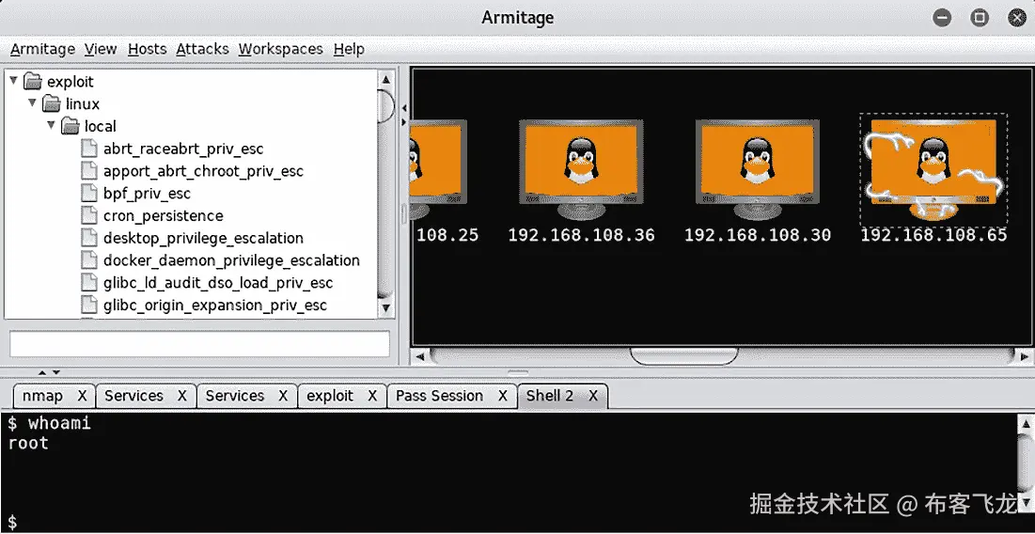Select host 192.168.108.30 Linux icon
Image resolution: width=1035 pixels, height=534 pixels.
tap(757, 169)
